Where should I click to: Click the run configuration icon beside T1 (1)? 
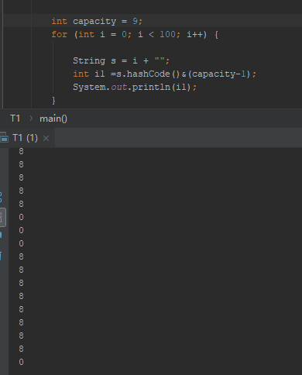point(4,138)
